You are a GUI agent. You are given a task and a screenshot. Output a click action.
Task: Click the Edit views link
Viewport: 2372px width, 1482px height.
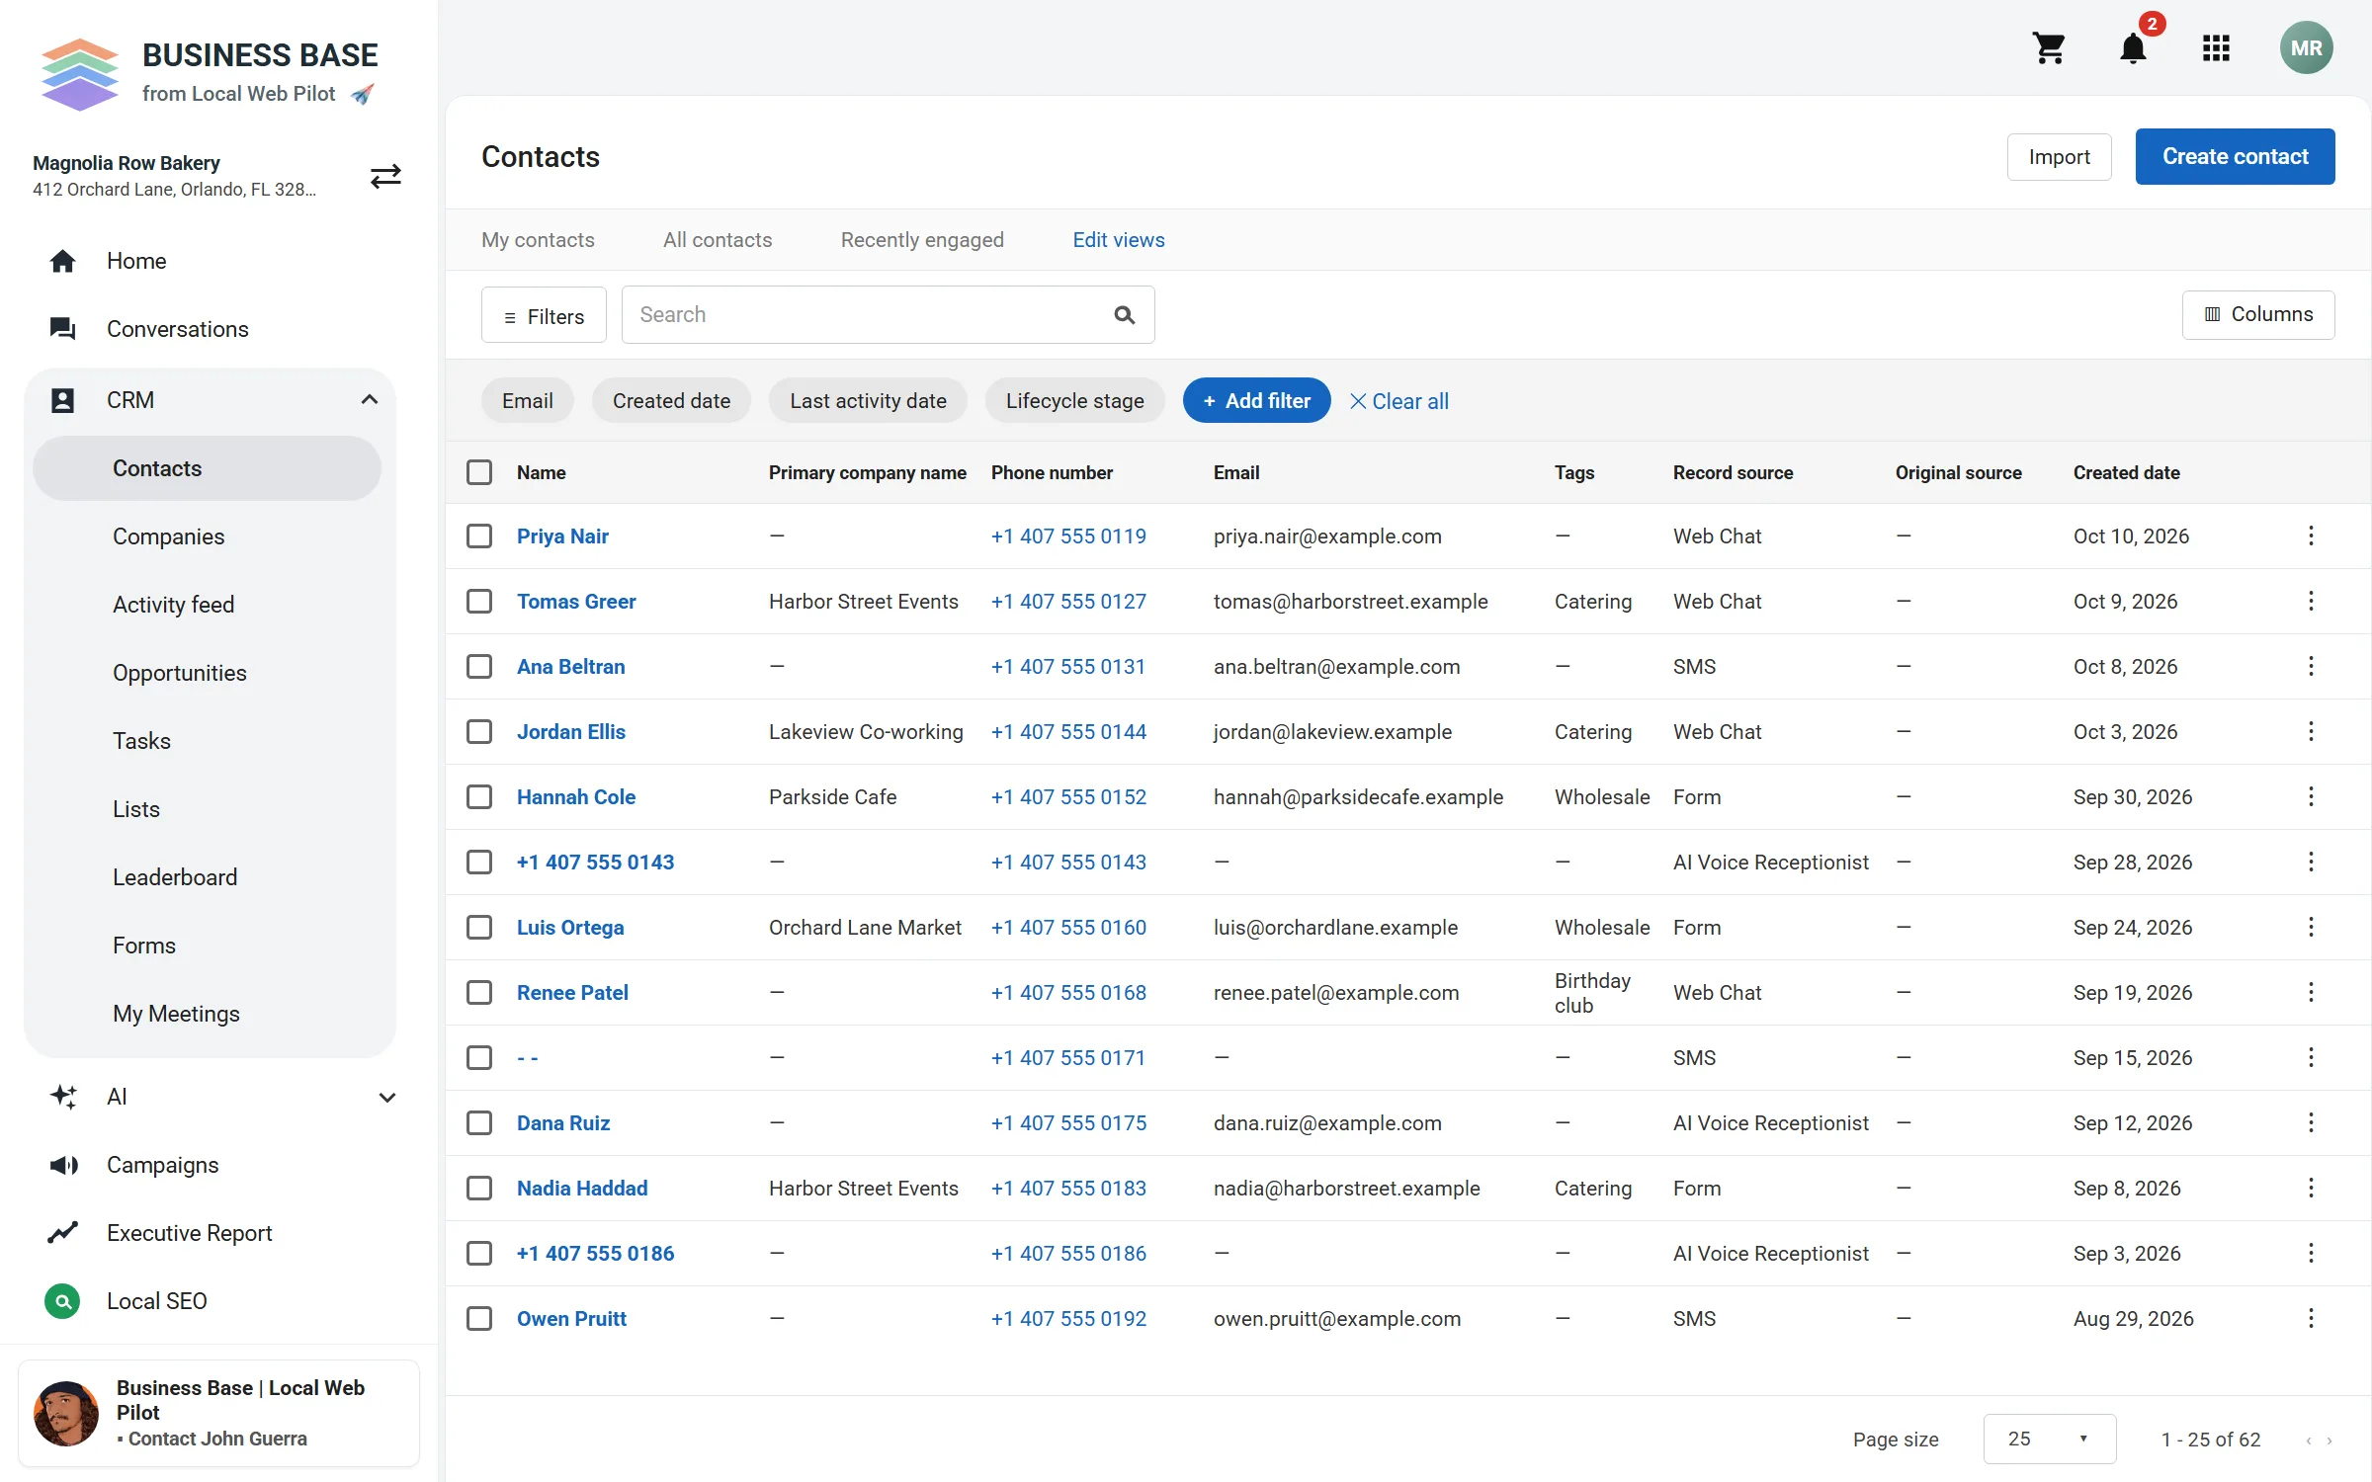1119,240
